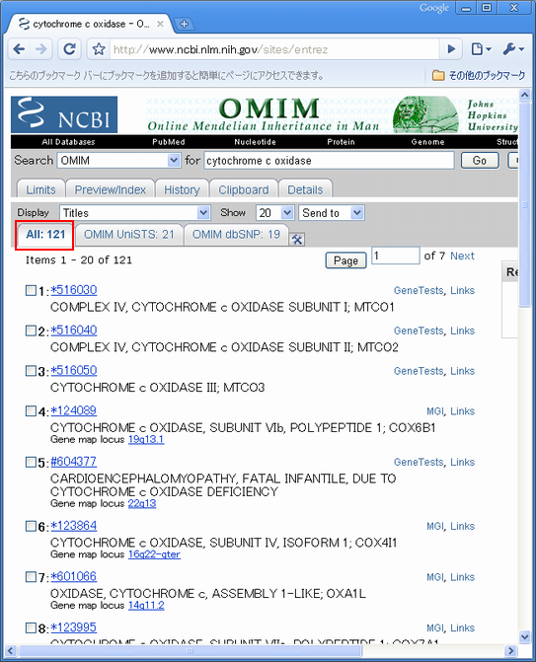
Task: Close the cytochrome c oxidase tab
Action: [160, 24]
